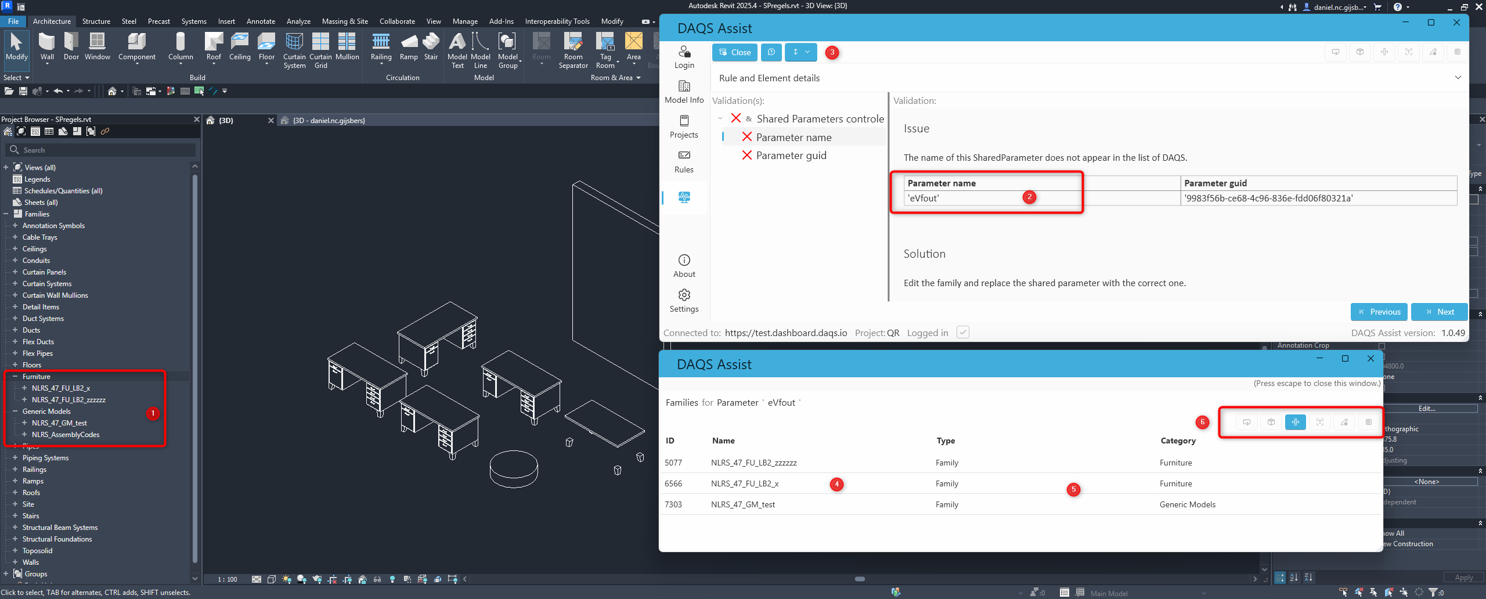Open the Model Info panel in DAQS Assist
Image resolution: width=1486 pixels, height=599 pixels.
pos(684,92)
